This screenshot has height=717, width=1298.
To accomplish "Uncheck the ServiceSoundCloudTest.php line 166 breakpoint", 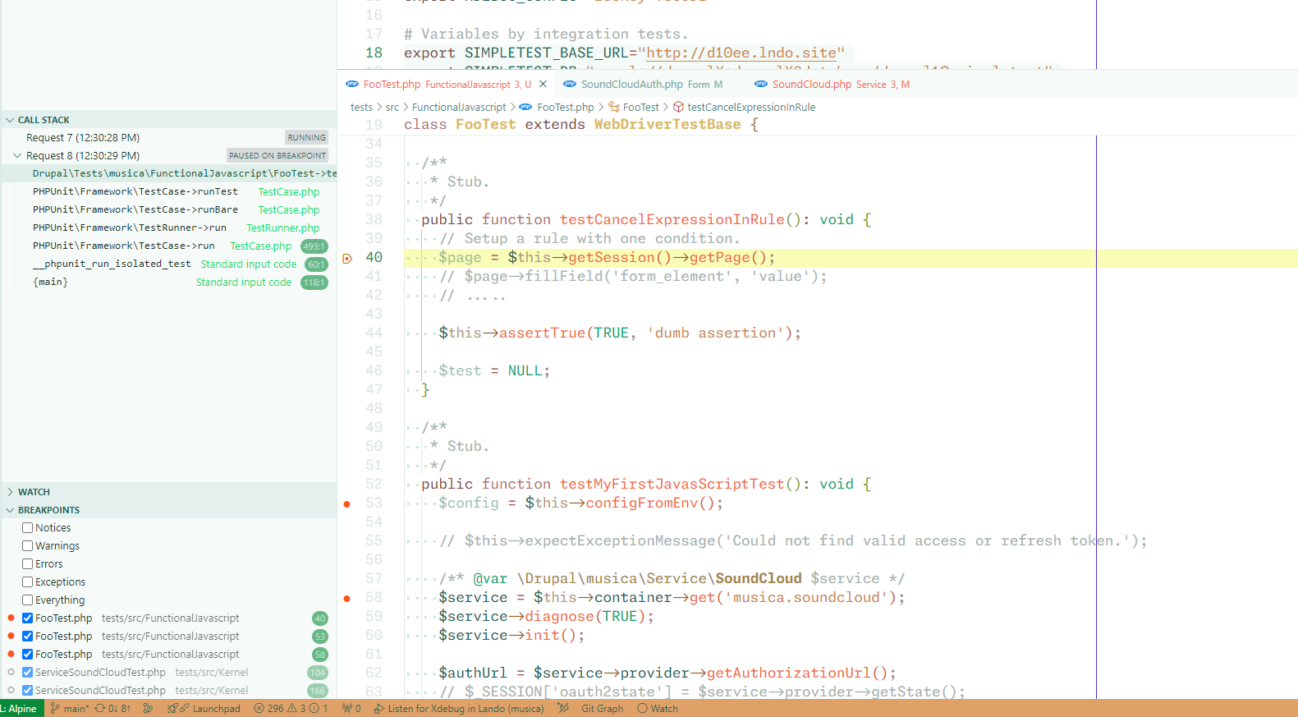I will click(x=28, y=691).
